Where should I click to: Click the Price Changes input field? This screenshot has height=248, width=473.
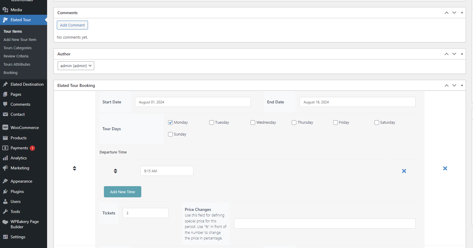[325, 224]
